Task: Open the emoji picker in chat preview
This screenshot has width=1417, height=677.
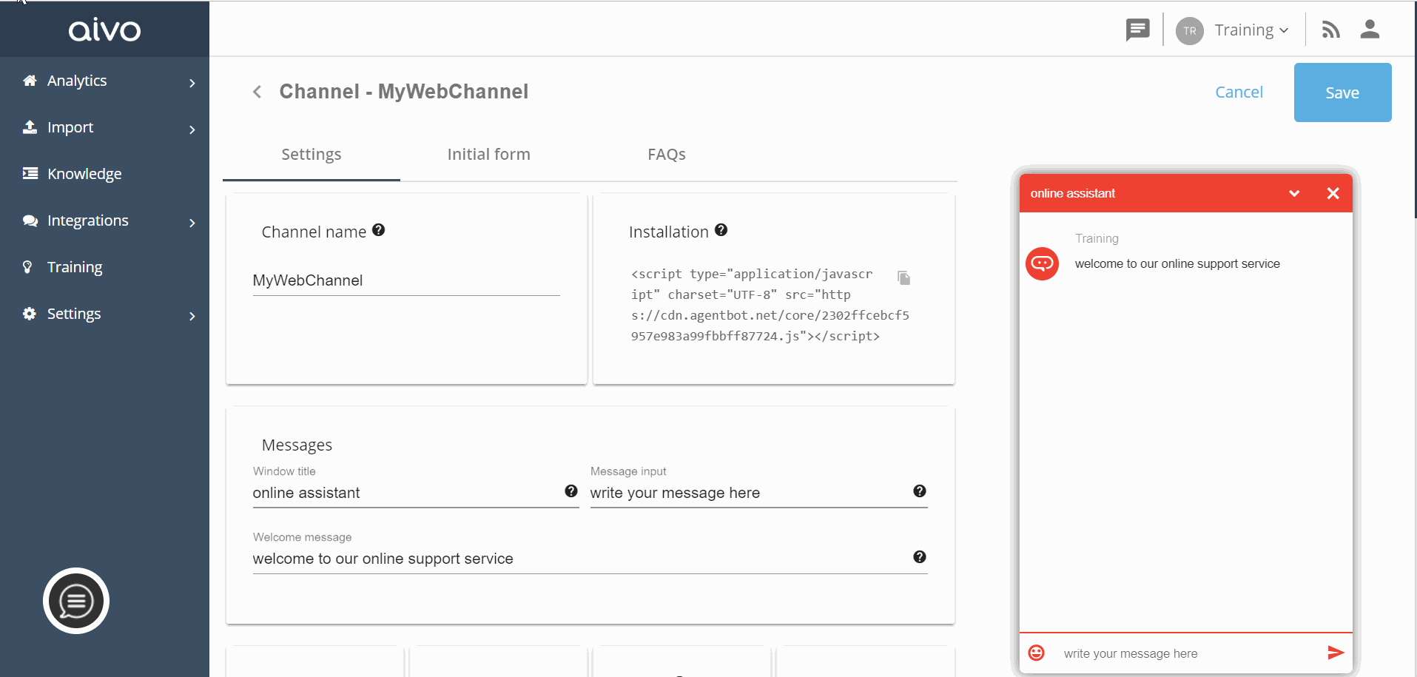Action: coord(1037,653)
